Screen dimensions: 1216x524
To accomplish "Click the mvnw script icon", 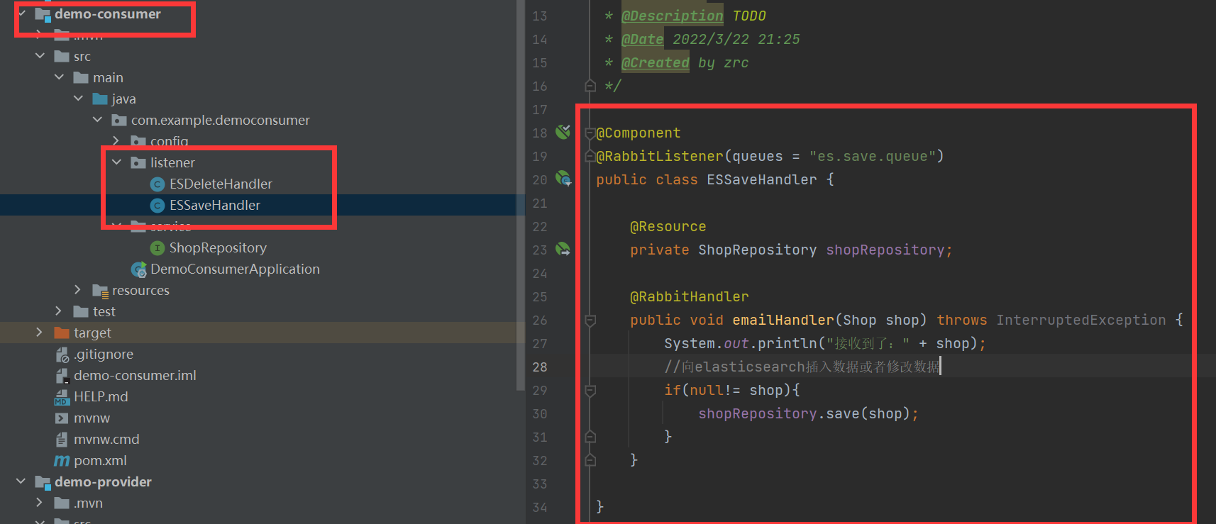I will (x=62, y=418).
